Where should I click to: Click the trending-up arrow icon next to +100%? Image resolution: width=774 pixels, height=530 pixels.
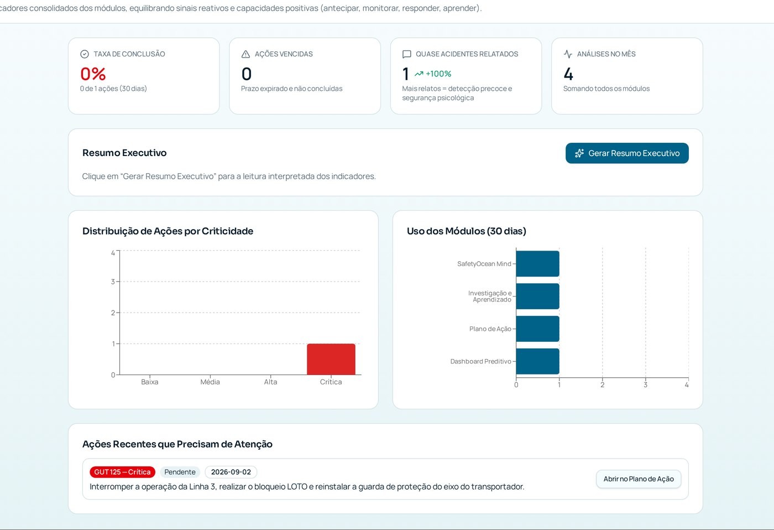click(x=419, y=74)
